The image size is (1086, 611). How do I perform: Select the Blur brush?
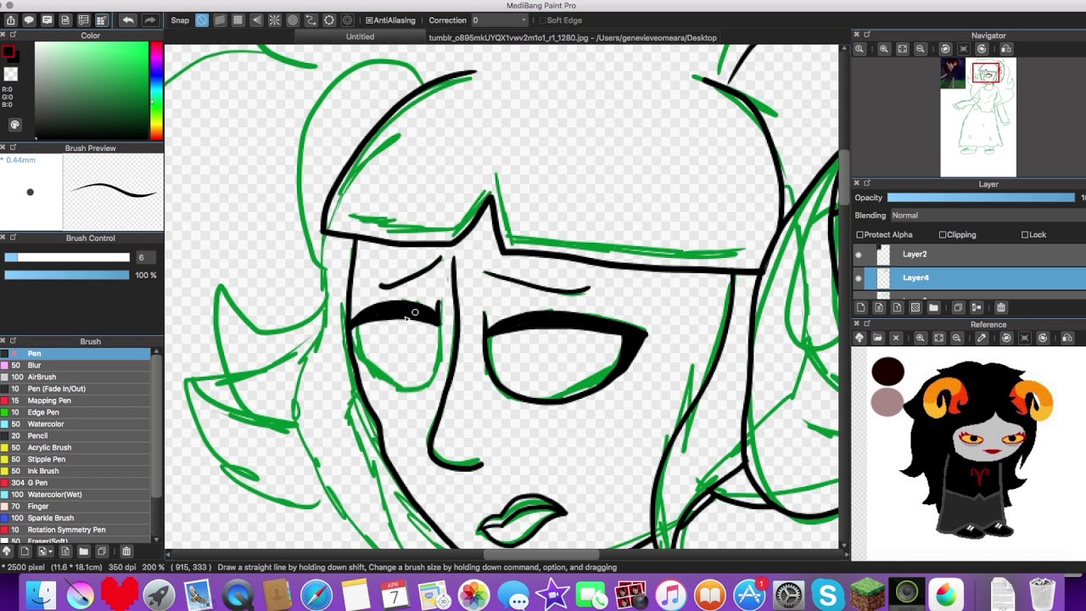tap(76, 365)
